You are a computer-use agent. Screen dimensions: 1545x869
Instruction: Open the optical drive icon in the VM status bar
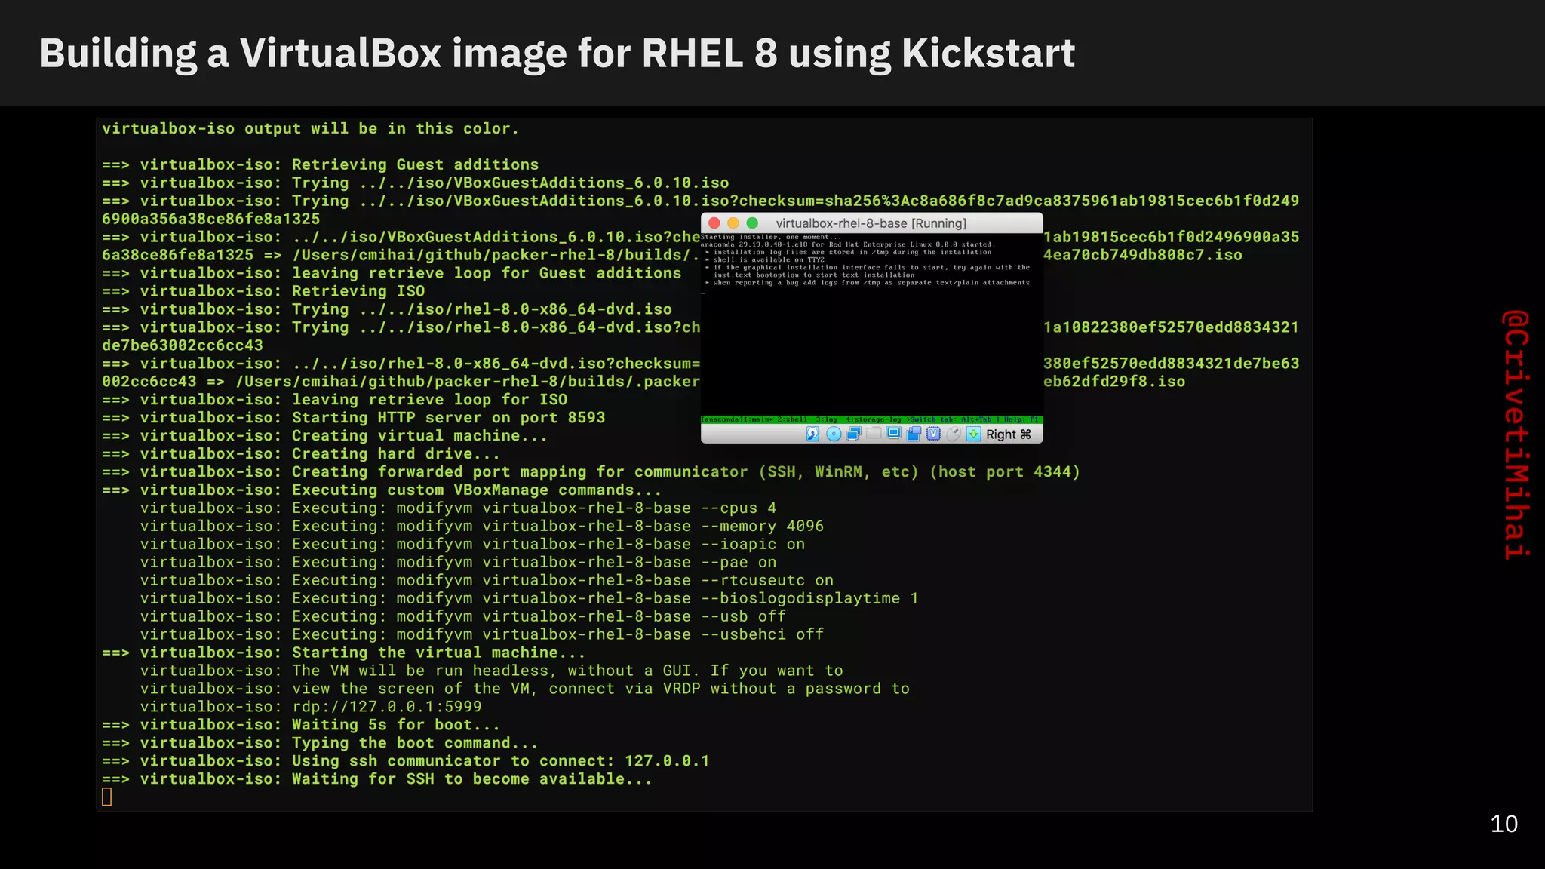tap(834, 434)
